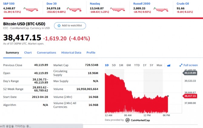Select the 5D chart range
The height and width of the screenshot is (128, 203).
pos(114,65)
